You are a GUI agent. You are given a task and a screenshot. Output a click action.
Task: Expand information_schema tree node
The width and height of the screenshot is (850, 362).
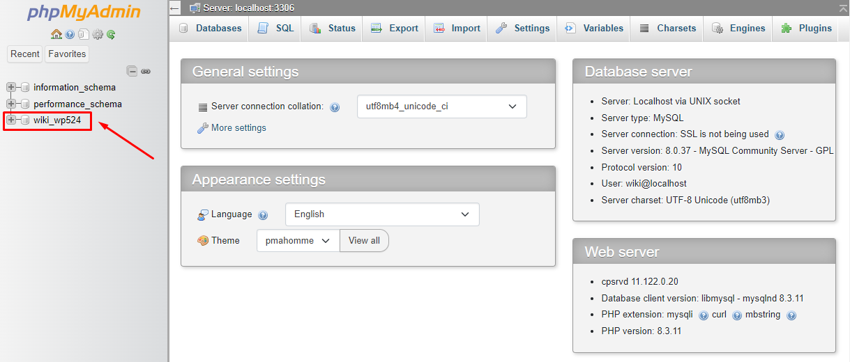click(11, 88)
